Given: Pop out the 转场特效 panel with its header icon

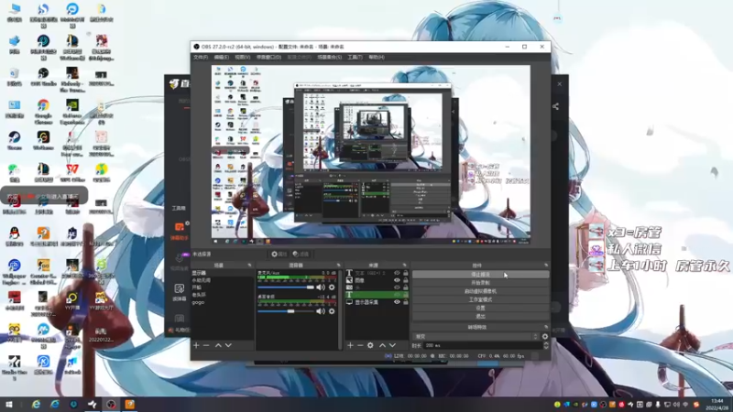Looking at the screenshot, I should tap(546, 327).
